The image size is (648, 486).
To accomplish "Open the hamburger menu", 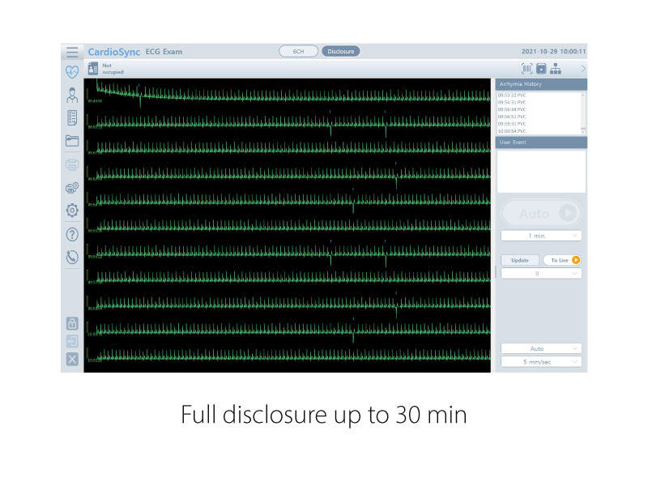I will click(72, 52).
